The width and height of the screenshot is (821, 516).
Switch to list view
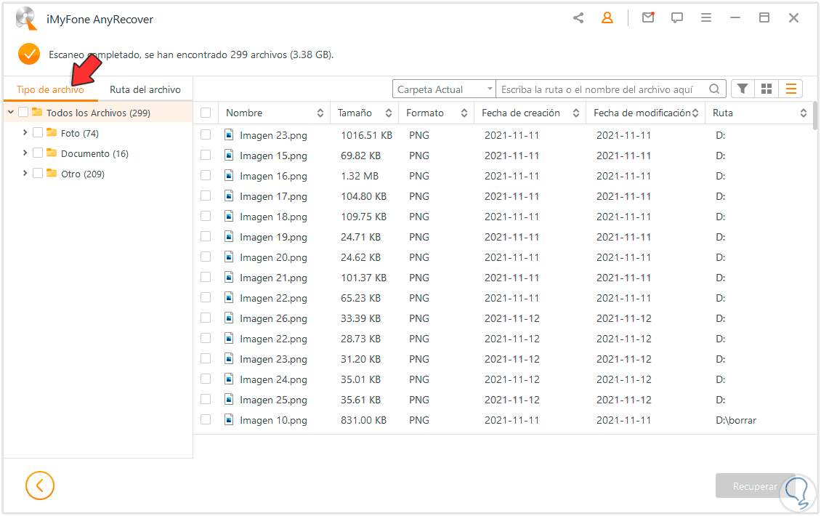[x=790, y=89]
